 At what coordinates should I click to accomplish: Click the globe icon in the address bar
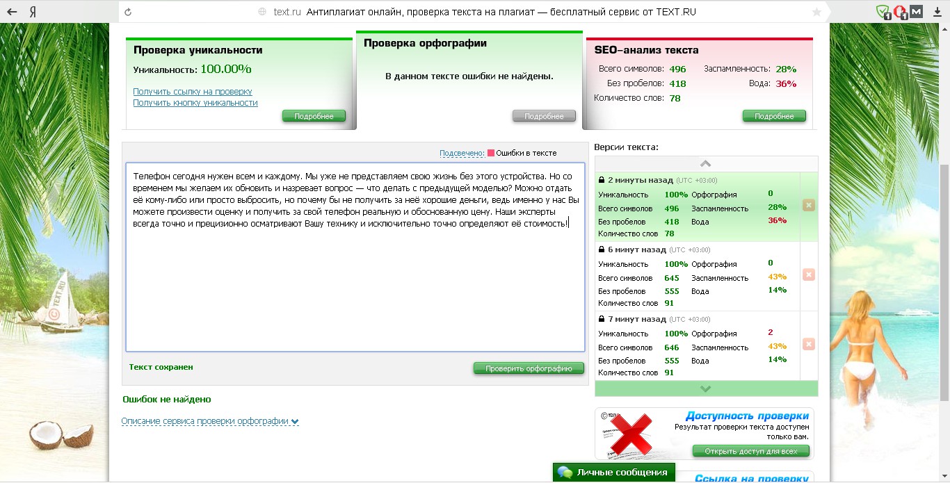point(262,12)
